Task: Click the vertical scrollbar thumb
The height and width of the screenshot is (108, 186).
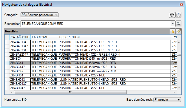Action: click(x=179, y=55)
